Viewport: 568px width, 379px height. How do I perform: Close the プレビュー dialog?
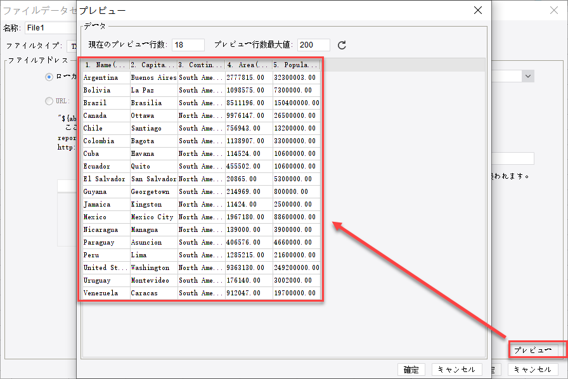477,10
